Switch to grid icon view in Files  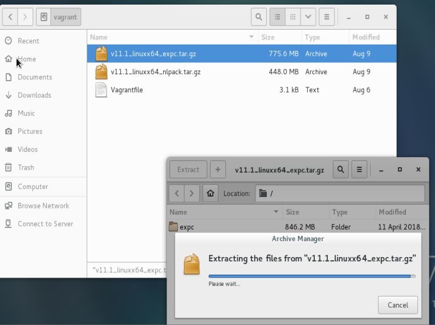[292, 17]
